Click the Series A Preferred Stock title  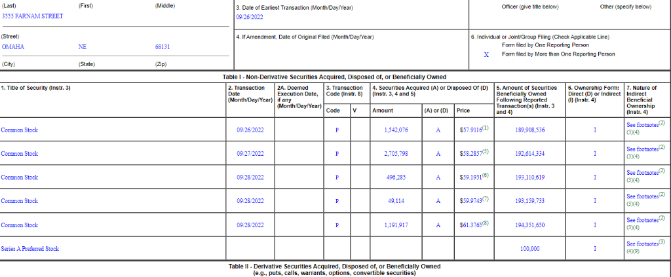click(29, 249)
